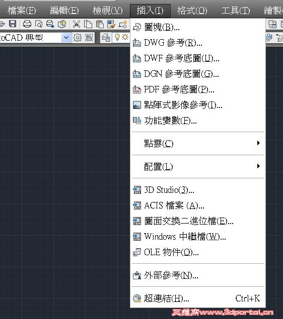Open 外部參考(N)... palette entry

(x=198, y=275)
